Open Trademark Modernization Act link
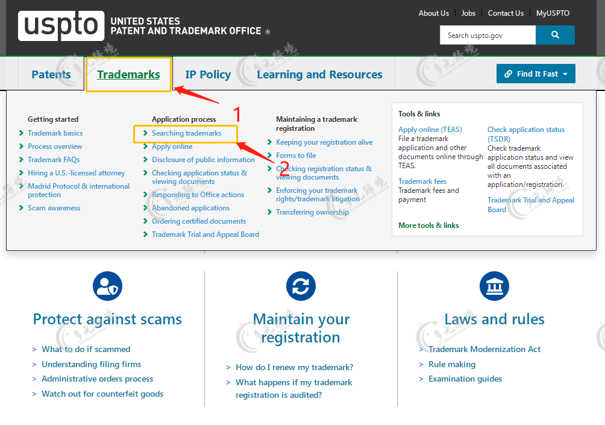This screenshot has height=425, width=605. 484,349
